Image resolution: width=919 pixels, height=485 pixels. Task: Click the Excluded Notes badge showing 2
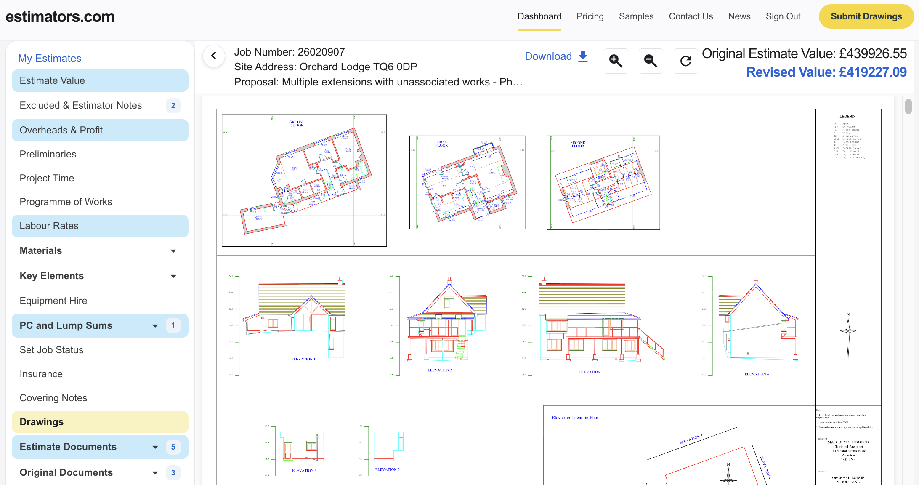click(x=173, y=106)
